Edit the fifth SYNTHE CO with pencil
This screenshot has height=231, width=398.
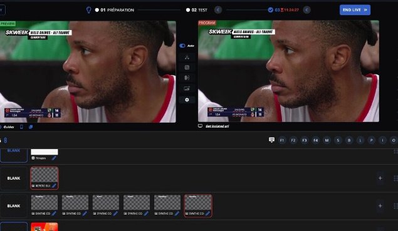(x=177, y=213)
